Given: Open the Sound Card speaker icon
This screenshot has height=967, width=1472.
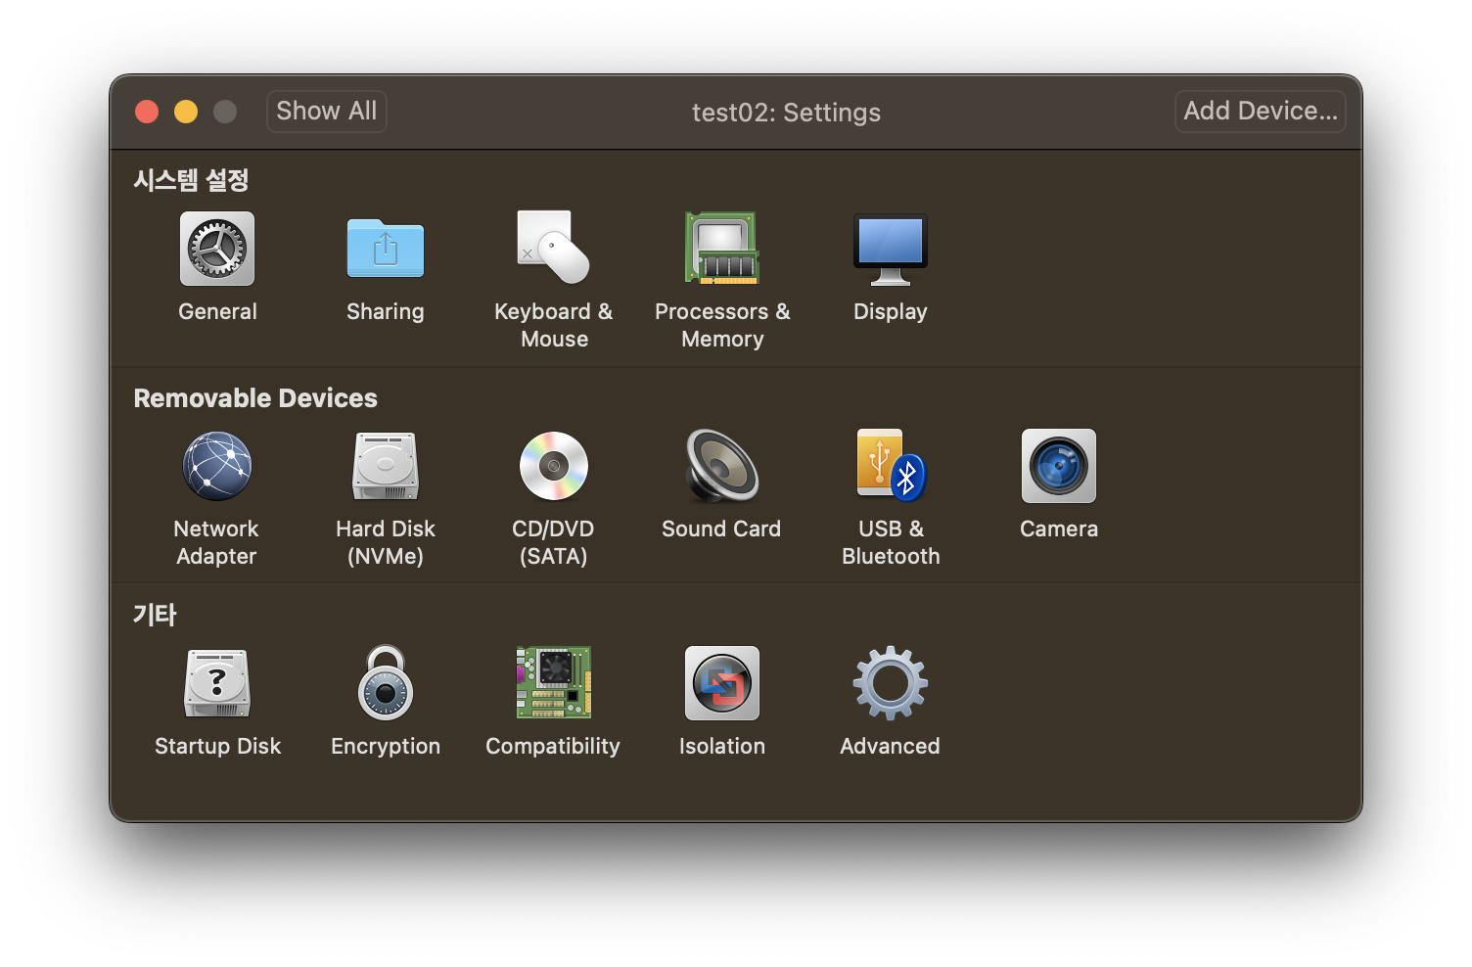Looking at the screenshot, I should click(722, 466).
